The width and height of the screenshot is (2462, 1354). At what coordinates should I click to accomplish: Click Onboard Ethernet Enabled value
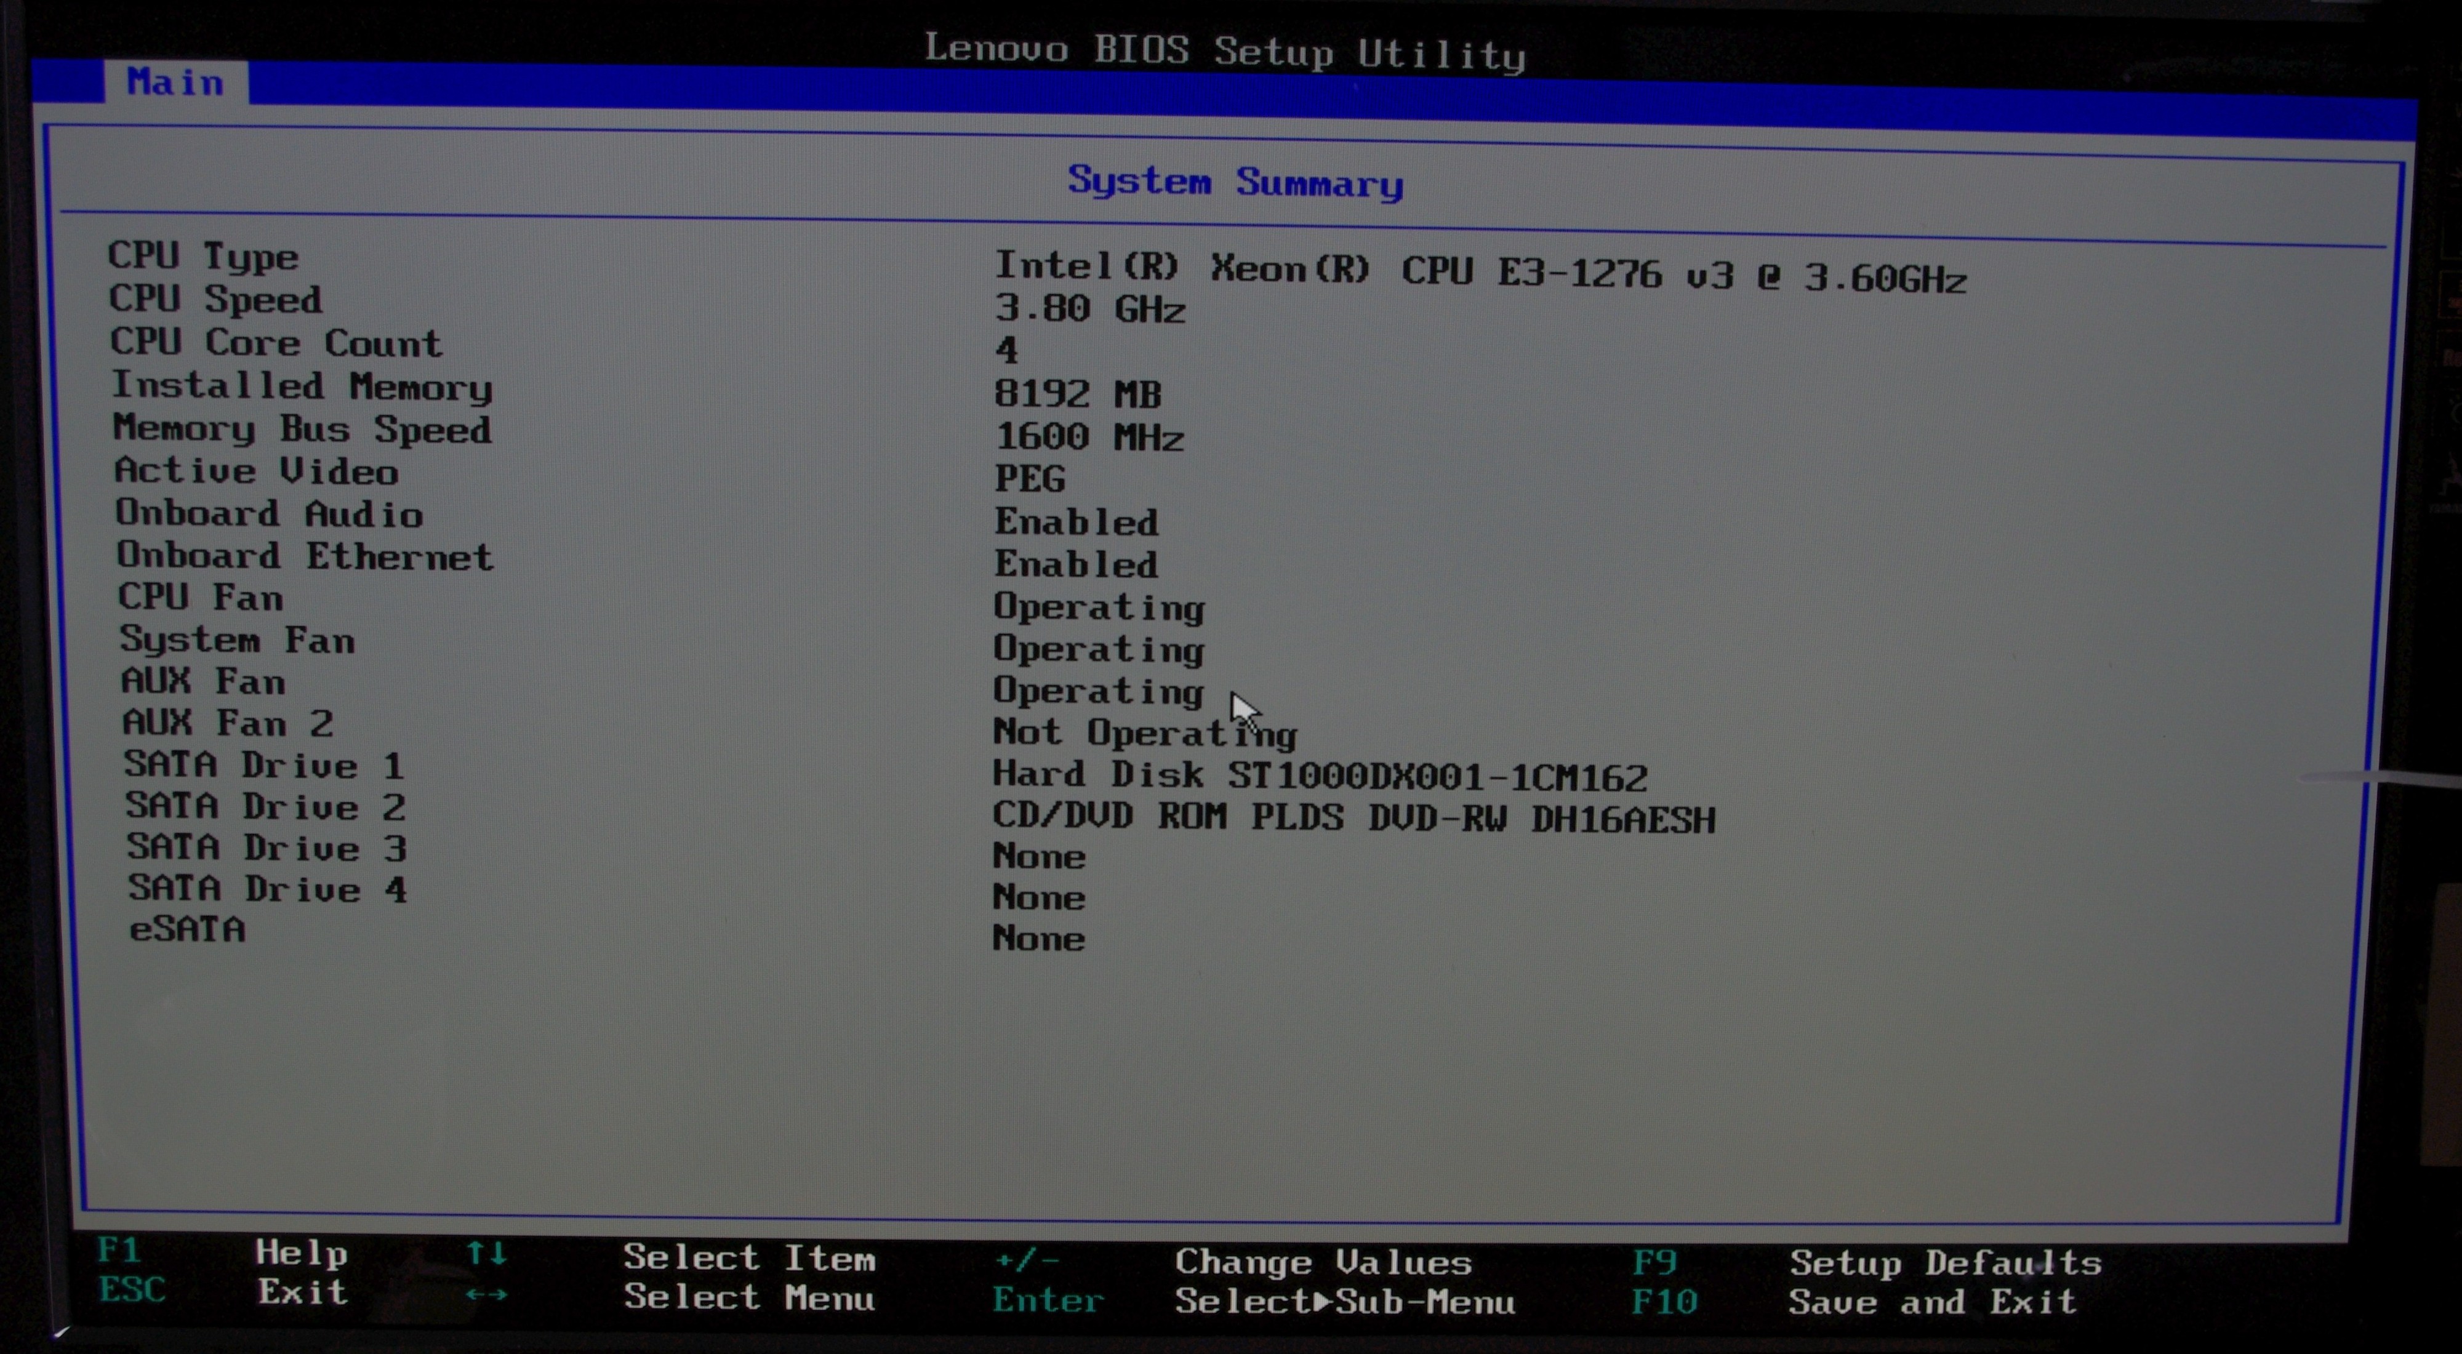1076,564
